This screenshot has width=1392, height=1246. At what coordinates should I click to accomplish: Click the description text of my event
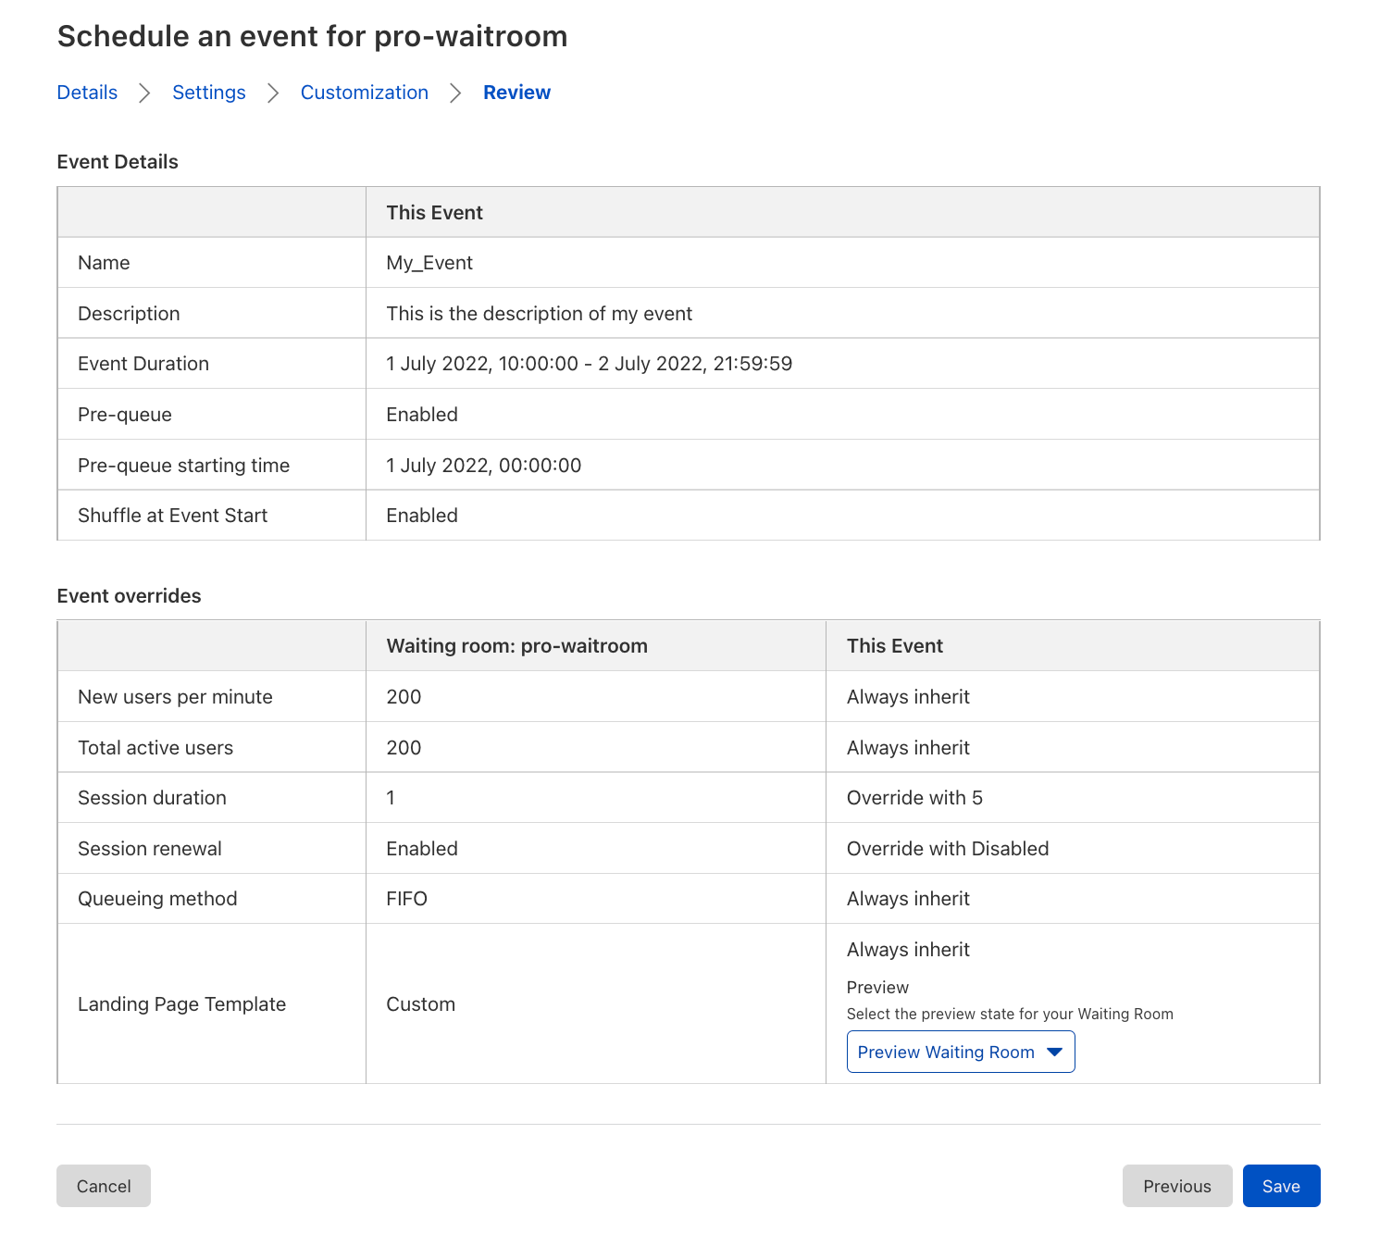[x=540, y=314]
